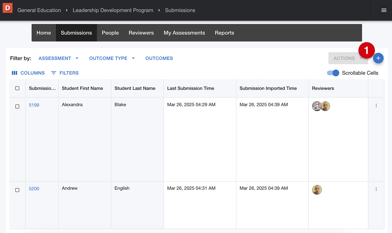Click the reviewer avatar for Andrew English

317,190
